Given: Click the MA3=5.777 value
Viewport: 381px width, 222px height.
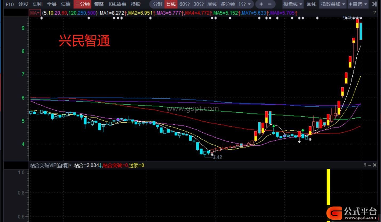Looking at the screenshot, I should [x=170, y=13].
